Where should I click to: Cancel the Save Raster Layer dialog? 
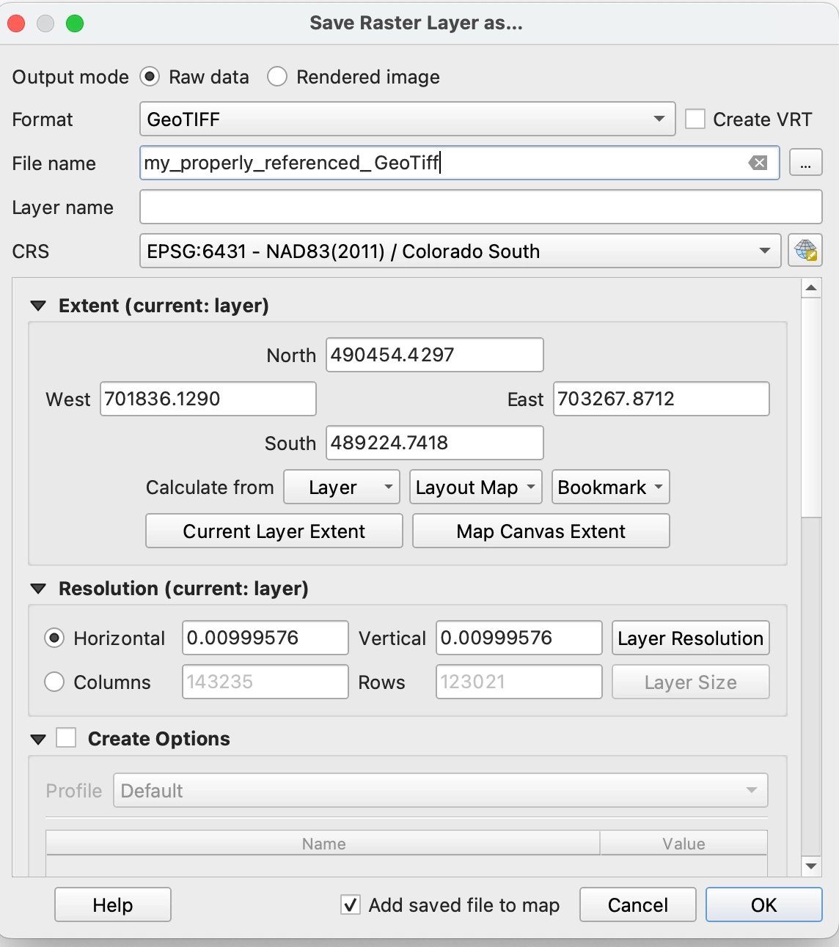tap(638, 904)
